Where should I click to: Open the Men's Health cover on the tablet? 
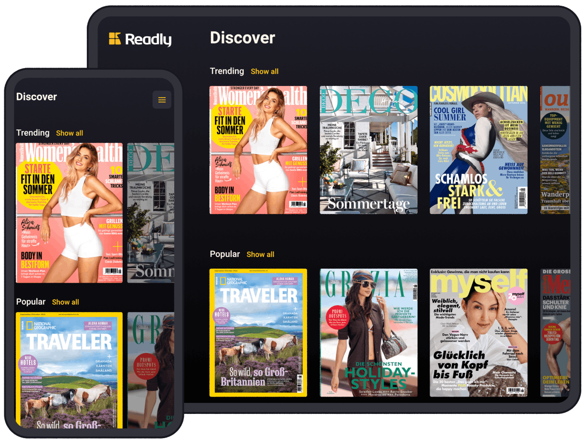point(555,333)
